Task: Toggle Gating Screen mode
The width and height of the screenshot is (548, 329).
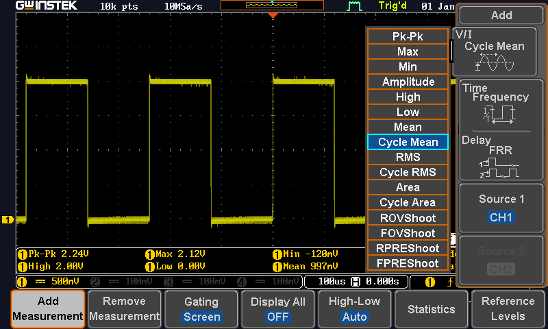Action: point(201,309)
